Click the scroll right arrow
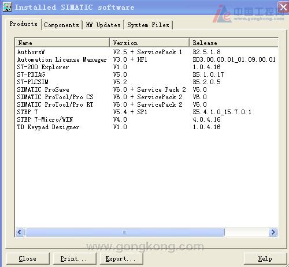Image resolution: width=289 pixels, height=267 pixels. [x=273, y=232]
